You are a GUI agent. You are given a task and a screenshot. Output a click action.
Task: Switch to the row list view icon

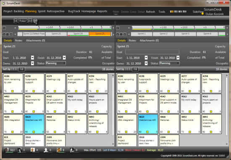click(176, 11)
